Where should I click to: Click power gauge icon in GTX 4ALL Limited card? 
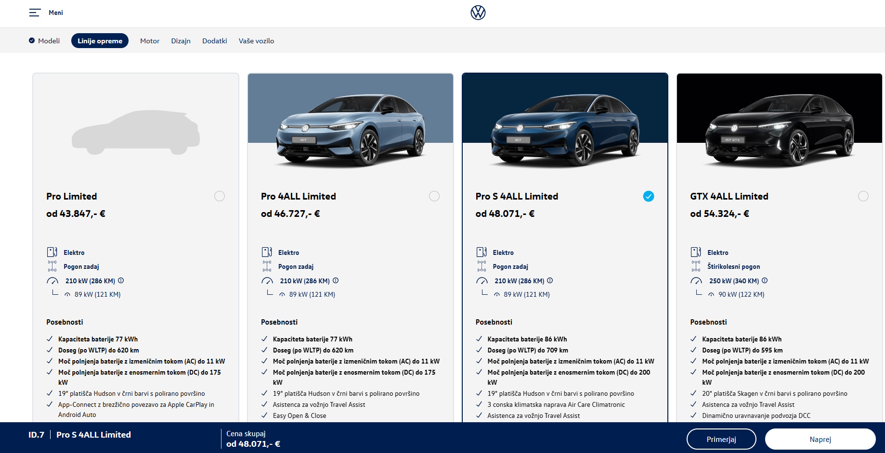pos(696,281)
